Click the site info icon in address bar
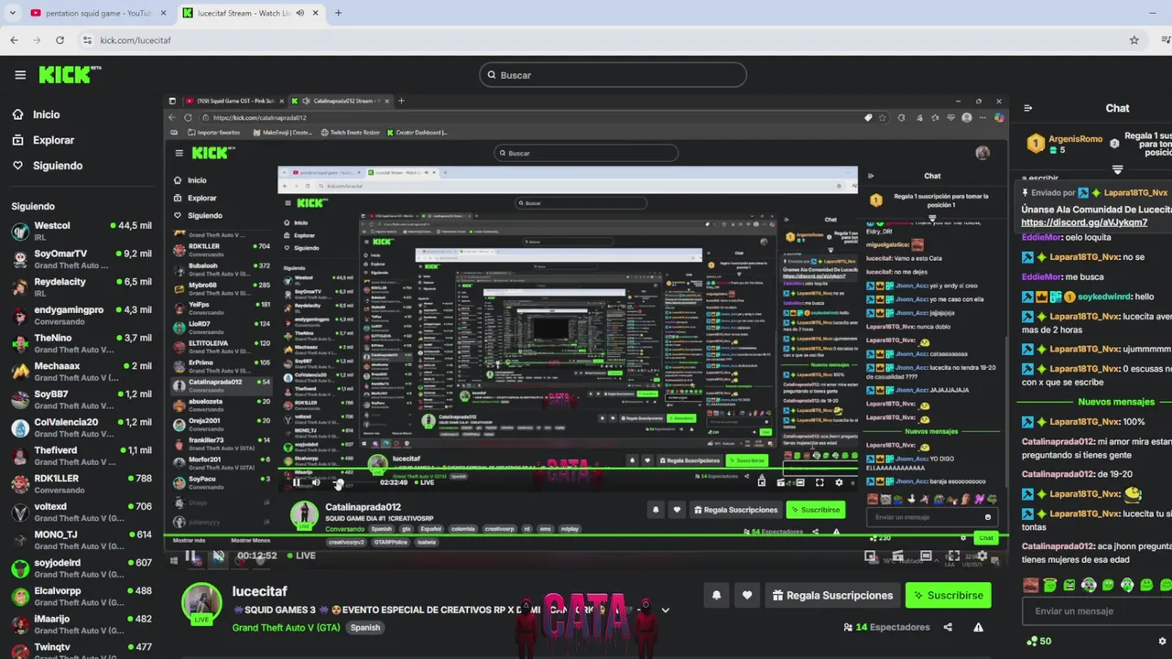This screenshot has width=1172, height=659. click(x=87, y=40)
